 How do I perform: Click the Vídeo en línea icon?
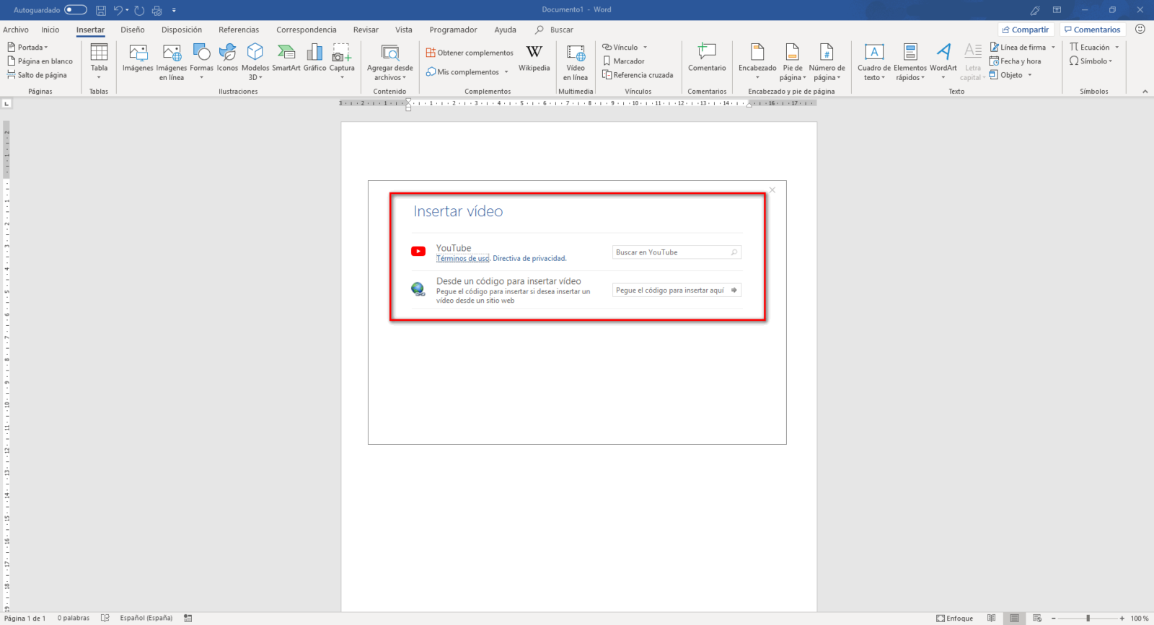click(576, 54)
